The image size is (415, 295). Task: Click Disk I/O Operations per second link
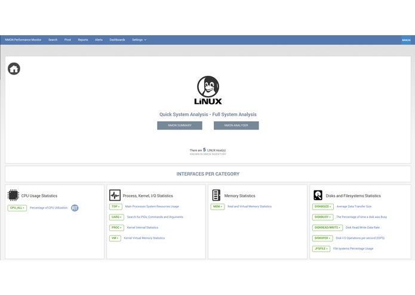[360, 238]
